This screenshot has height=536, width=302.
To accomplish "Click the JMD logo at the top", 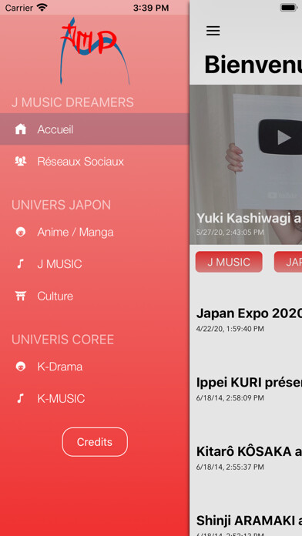I will tap(95, 51).
